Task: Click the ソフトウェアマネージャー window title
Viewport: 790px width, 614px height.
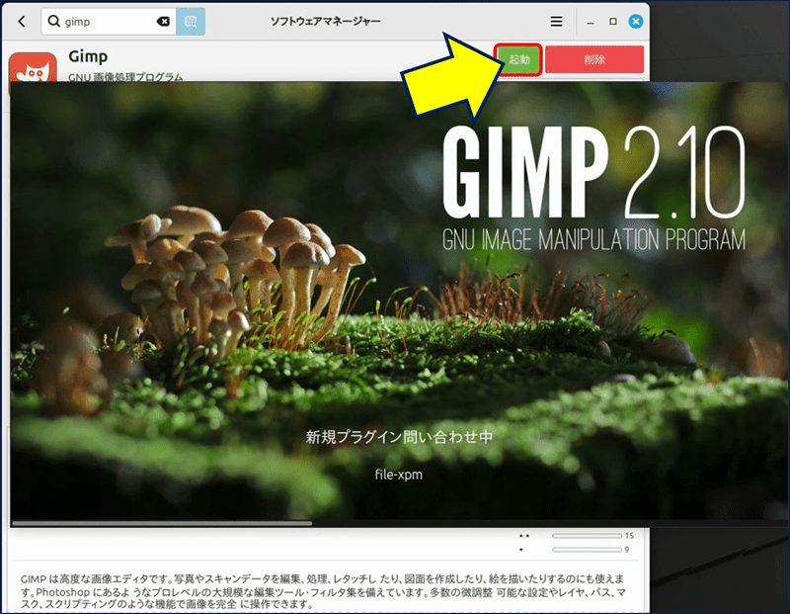Action: 325,21
